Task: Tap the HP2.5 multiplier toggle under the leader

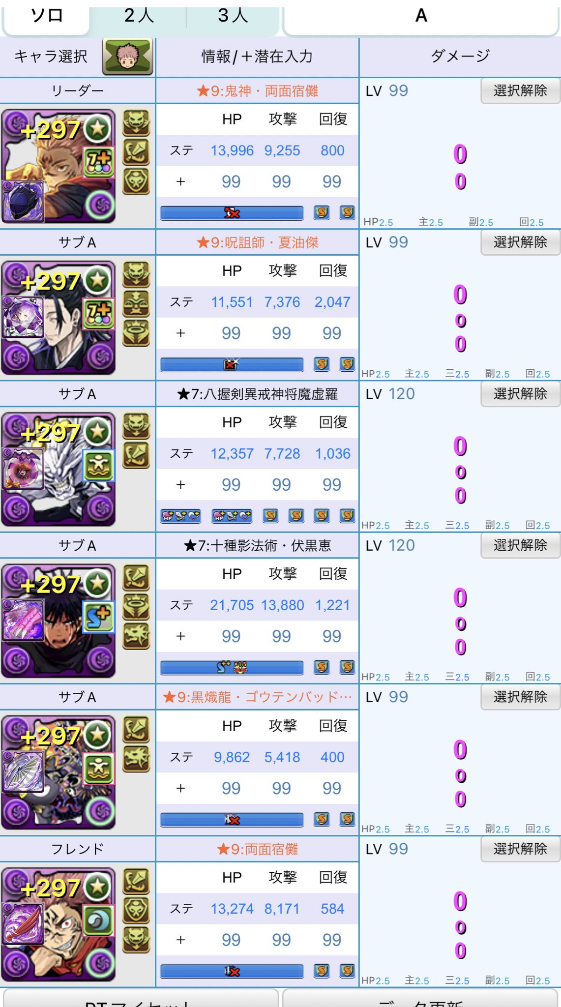Action: [x=378, y=222]
